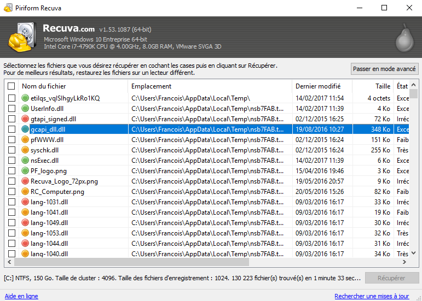Image resolution: width=422 pixels, height=301 pixels.
Task: Click the status dot of gcapi_dll.dll
Action: coord(25,129)
